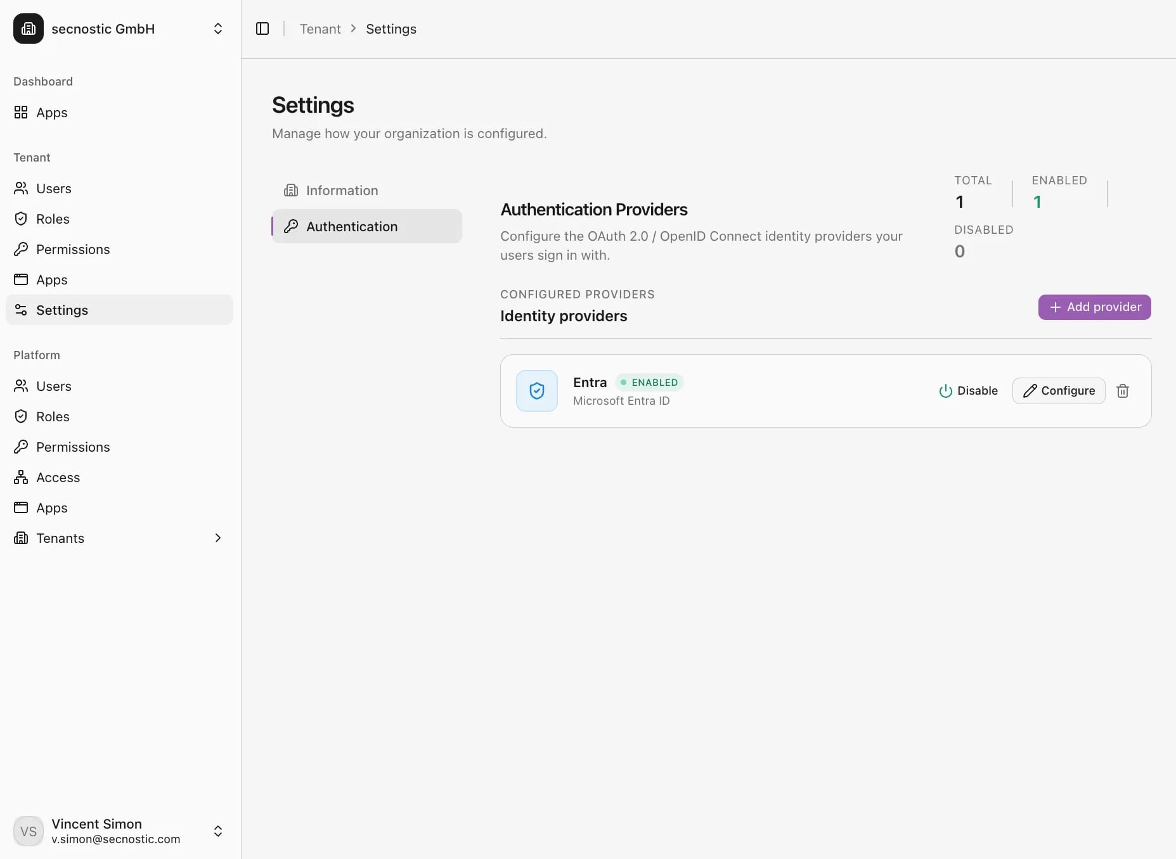Open Users in the Tenant section
This screenshot has height=859, width=1176.
120,188
